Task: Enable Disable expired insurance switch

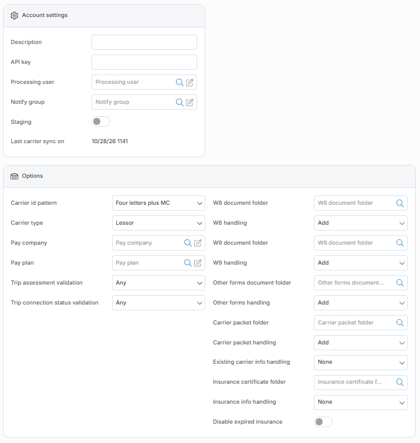Action: (323, 422)
